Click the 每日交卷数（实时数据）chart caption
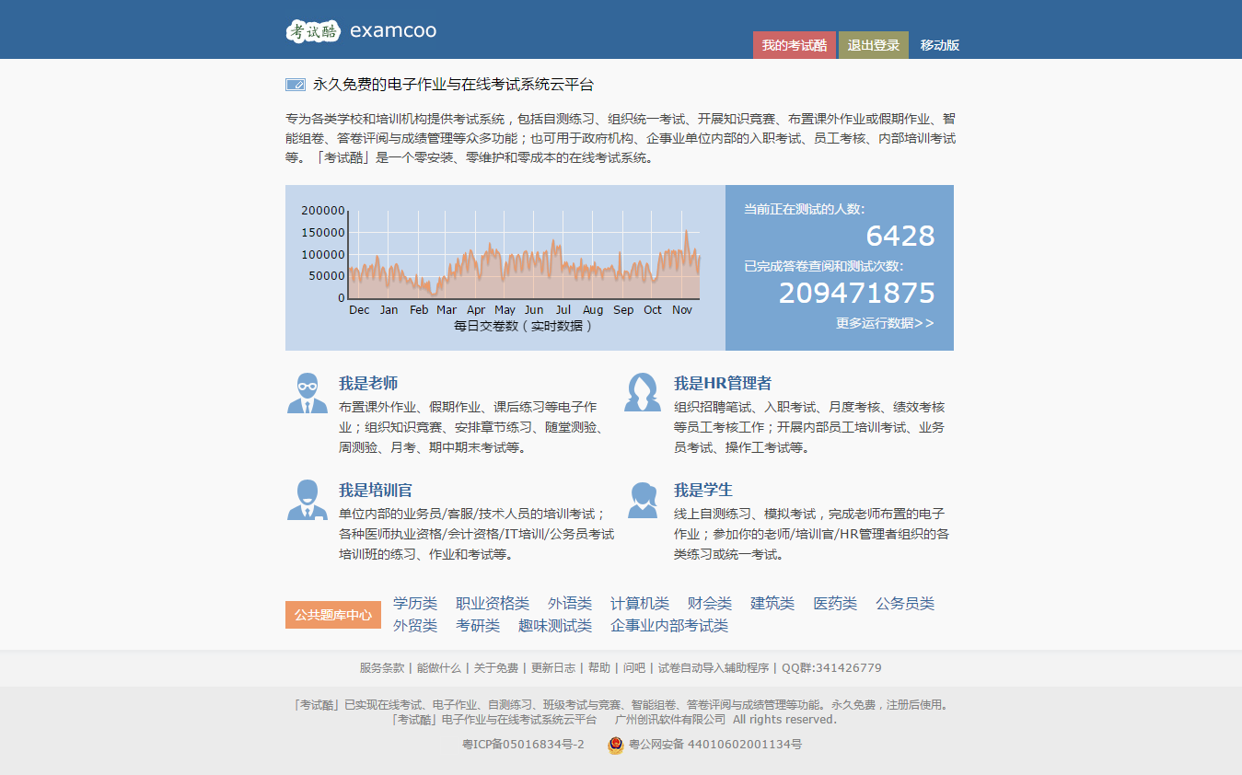 click(x=523, y=326)
